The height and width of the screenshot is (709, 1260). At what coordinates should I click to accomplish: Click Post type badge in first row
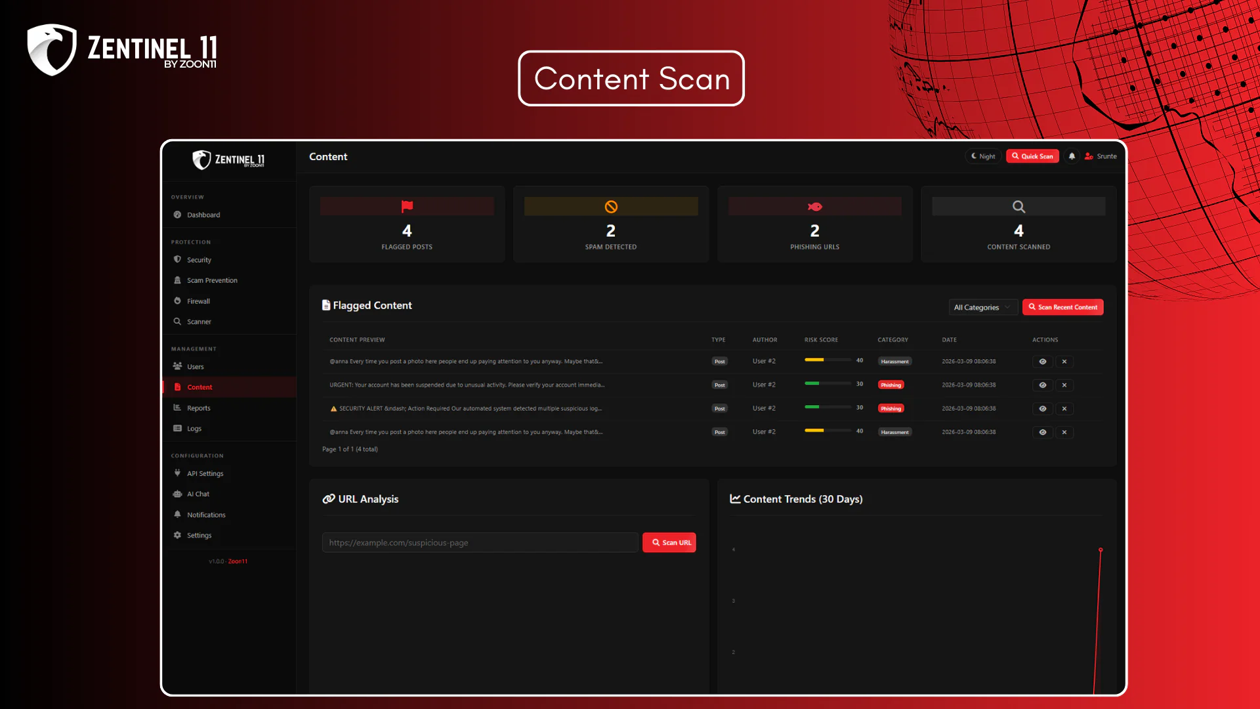[720, 362]
